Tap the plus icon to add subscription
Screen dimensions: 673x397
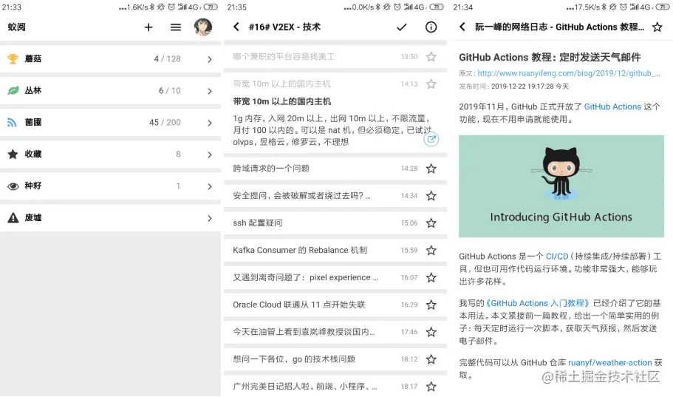148,27
